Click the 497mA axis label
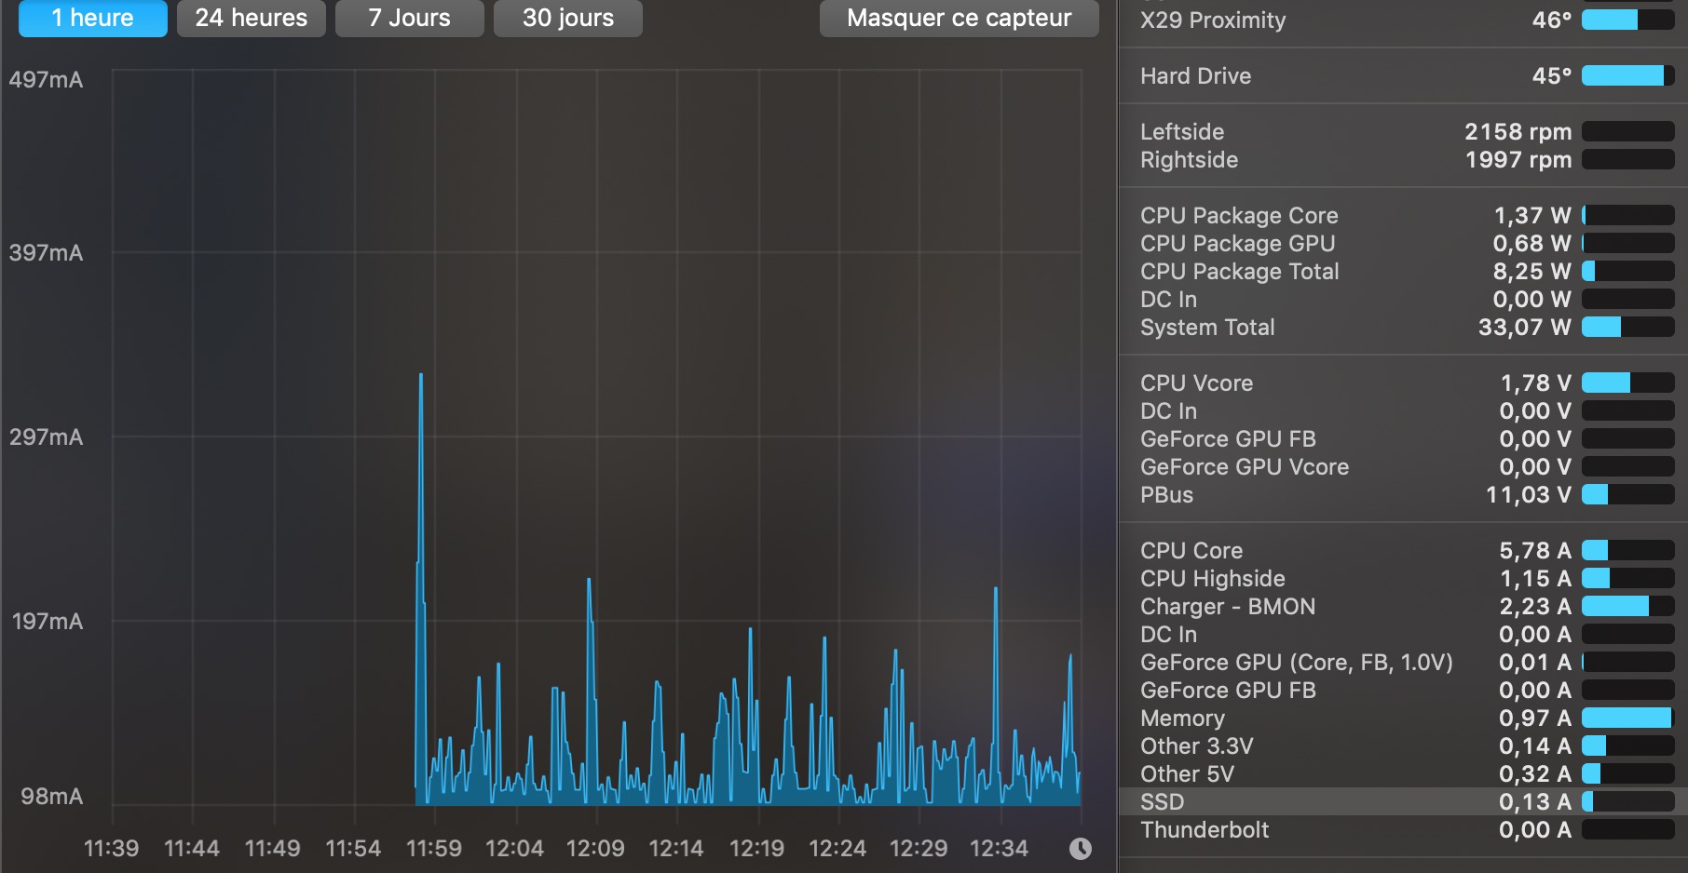This screenshot has height=873, width=1688. (46, 79)
